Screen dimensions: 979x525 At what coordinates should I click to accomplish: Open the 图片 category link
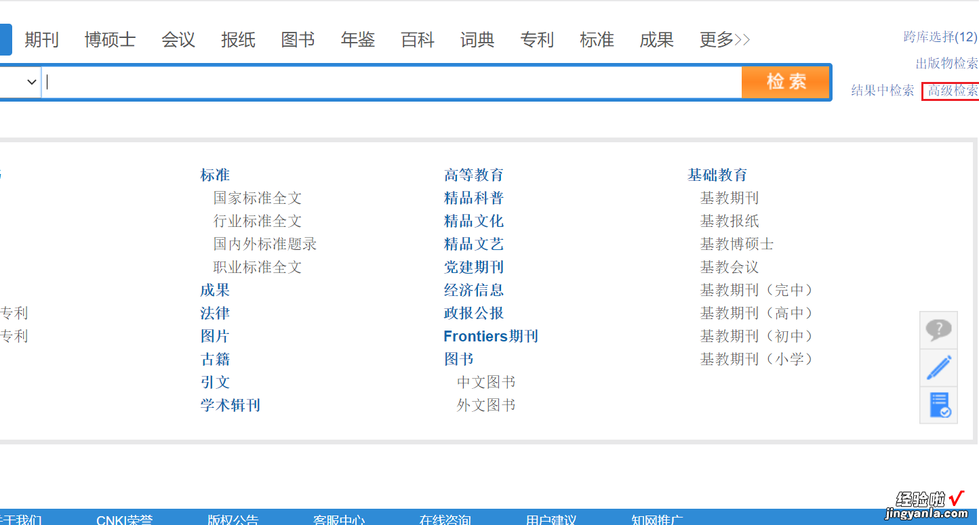coord(215,336)
